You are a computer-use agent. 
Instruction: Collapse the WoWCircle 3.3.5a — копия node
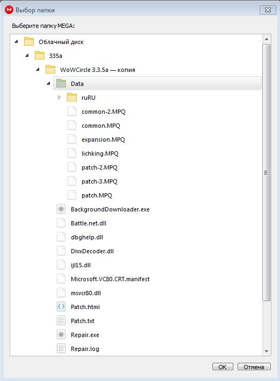tap(38, 70)
